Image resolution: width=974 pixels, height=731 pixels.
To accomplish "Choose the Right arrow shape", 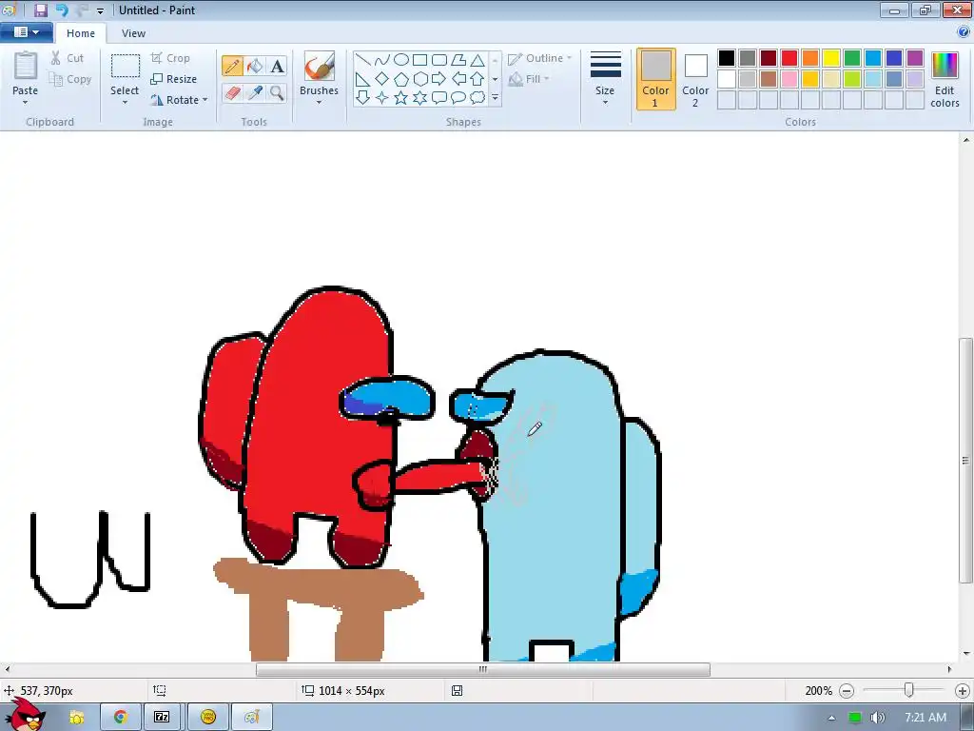I will point(439,79).
